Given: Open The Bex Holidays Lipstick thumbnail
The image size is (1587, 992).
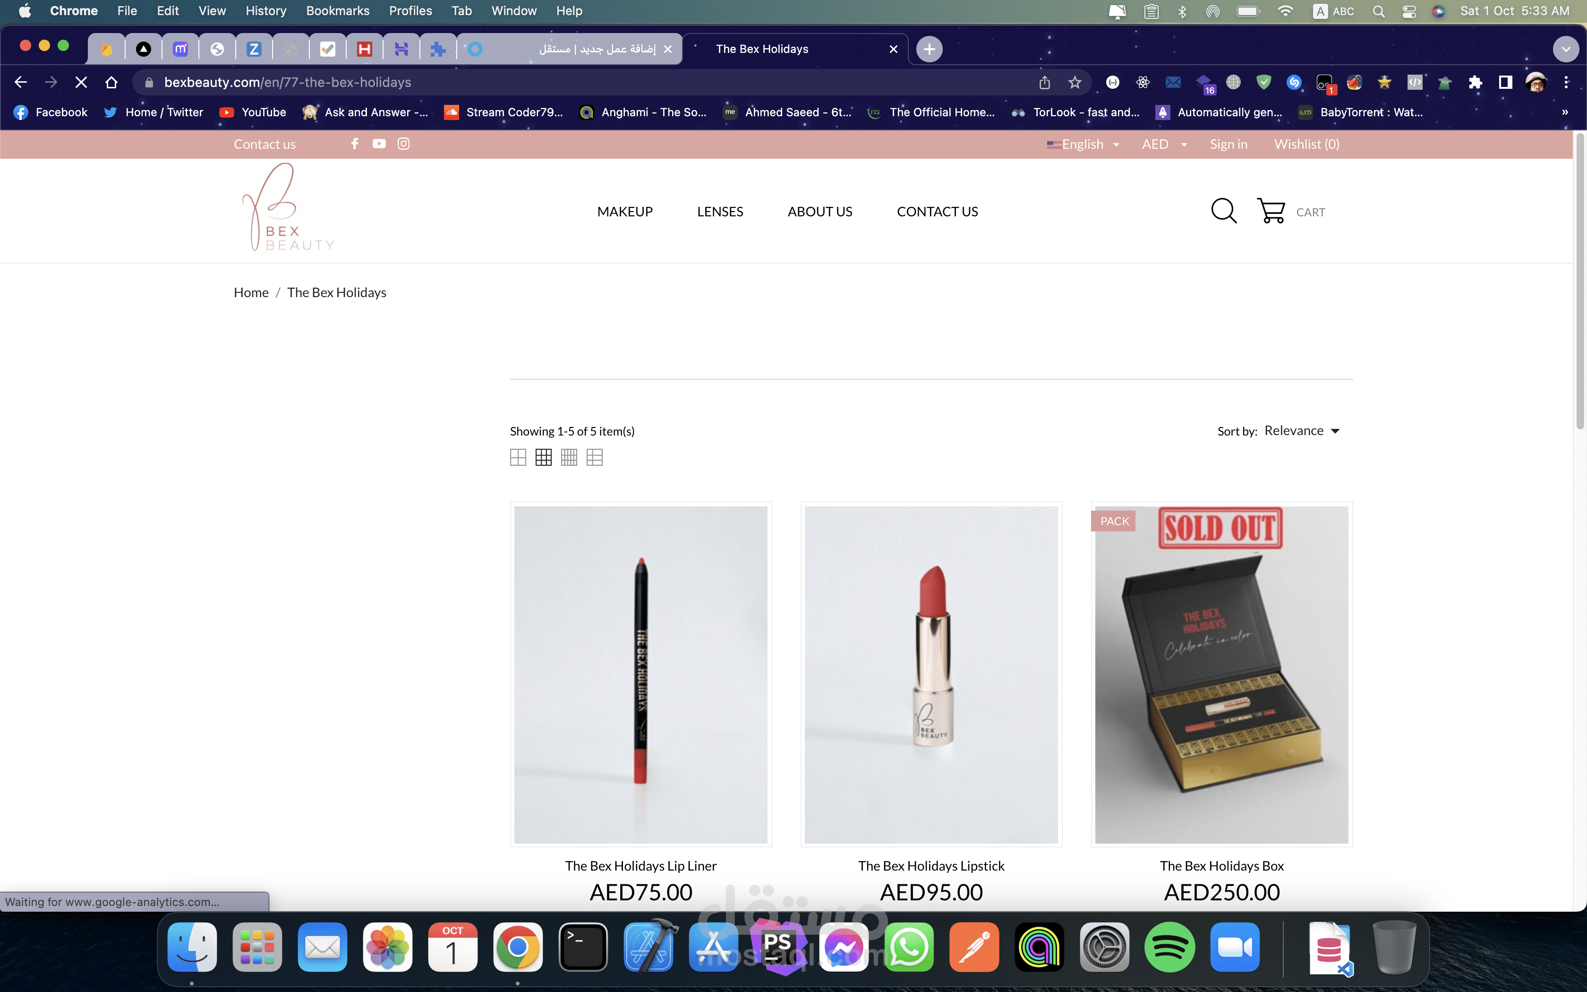Looking at the screenshot, I should point(931,675).
